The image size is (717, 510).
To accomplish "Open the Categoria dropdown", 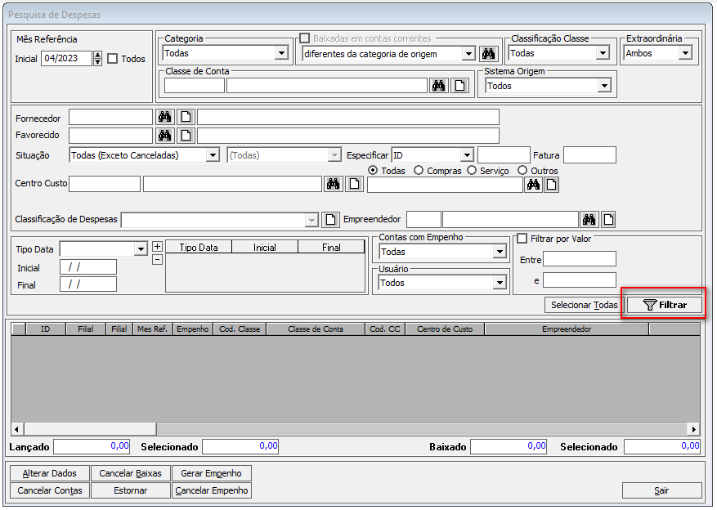I will tap(281, 53).
